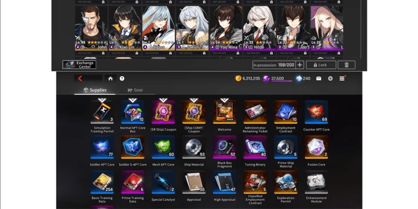The width and height of the screenshot is (418, 209).
Task: Open the Exchange Center
Action: click(79, 65)
